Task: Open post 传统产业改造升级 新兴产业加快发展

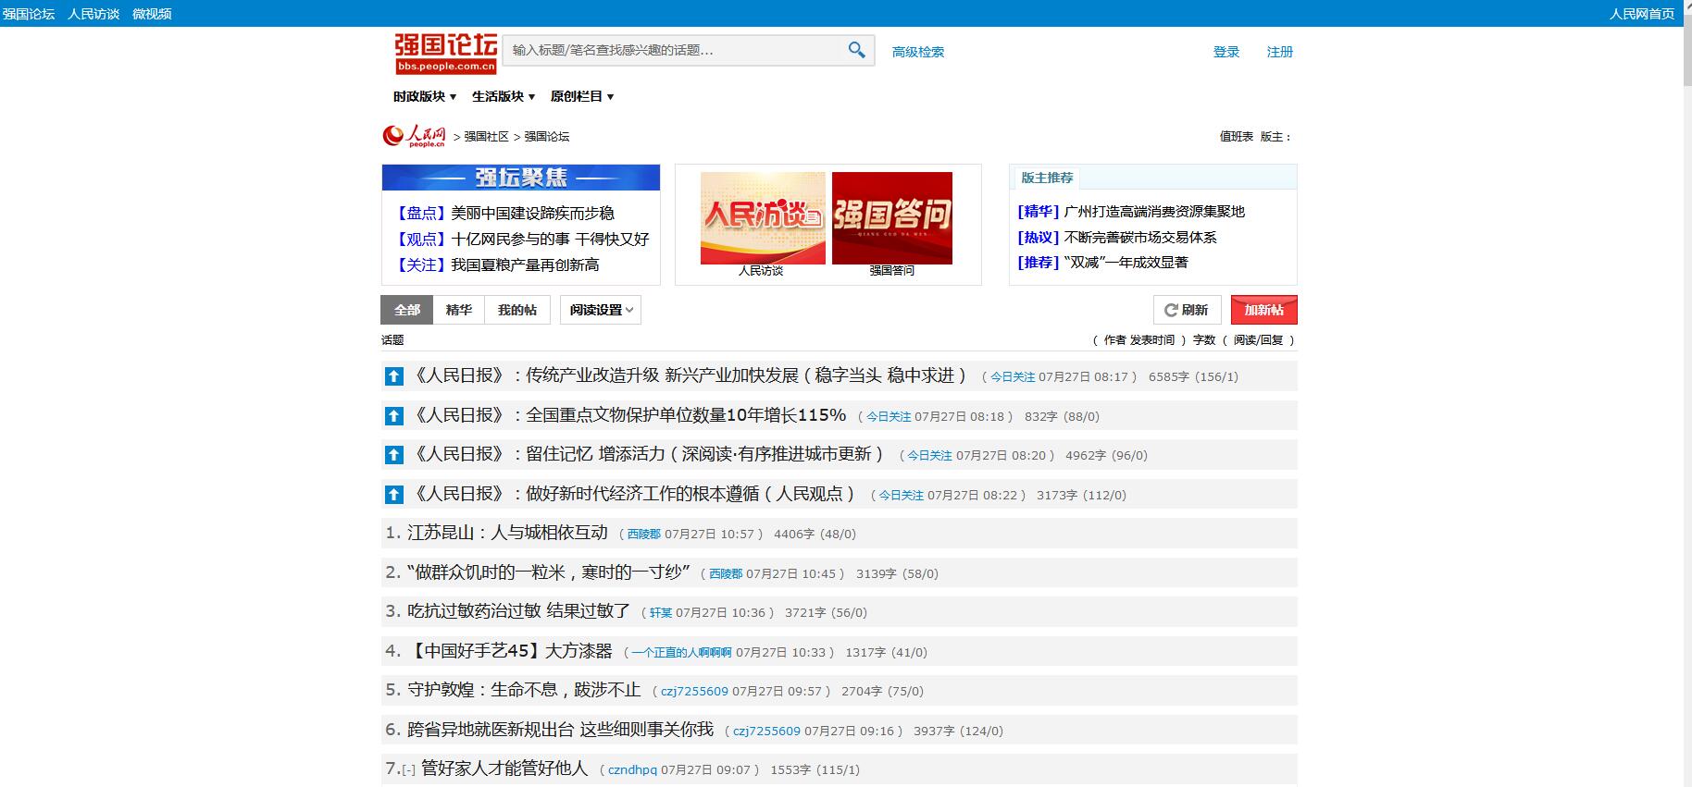Action: click(x=689, y=375)
